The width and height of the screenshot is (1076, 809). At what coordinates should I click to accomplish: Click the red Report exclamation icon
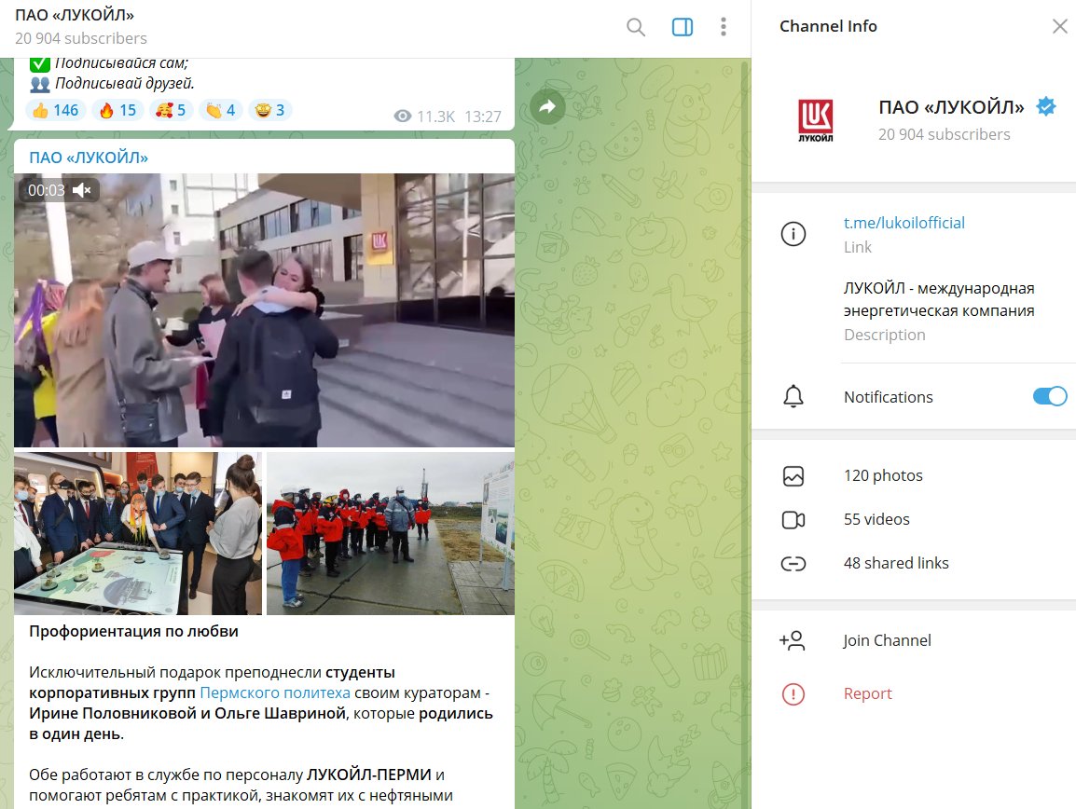793,693
